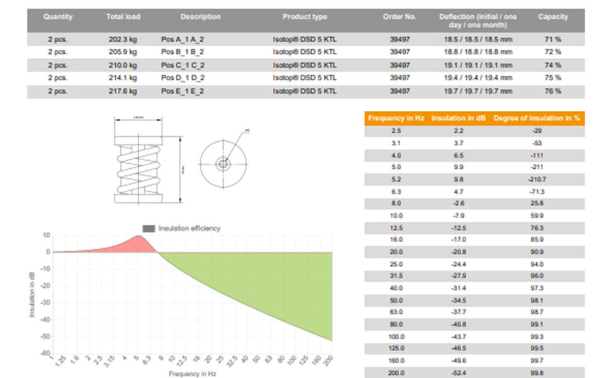Click the Order No. column header
Image resolution: width=611 pixels, height=378 pixels.
coord(399,17)
